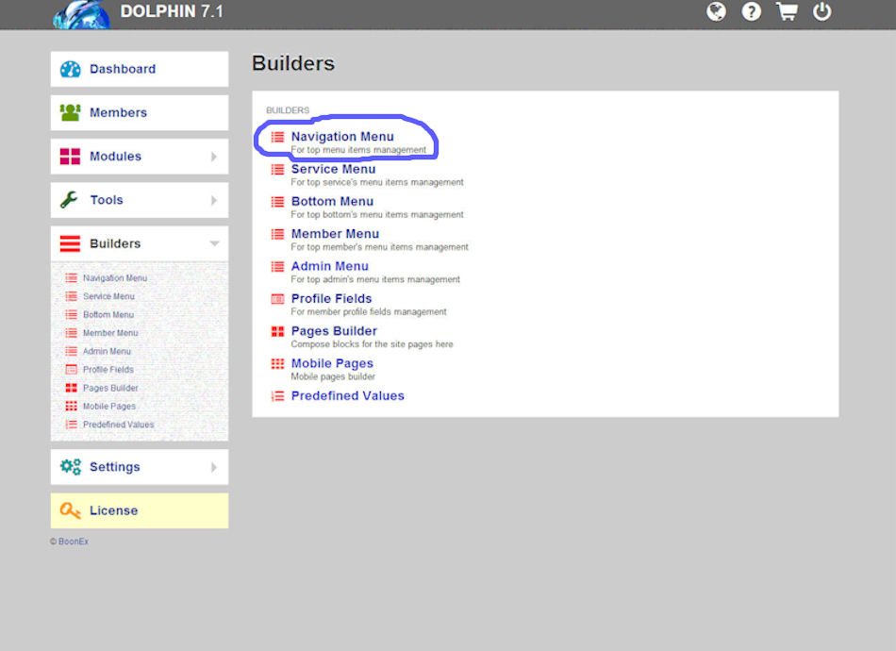Viewport: 896px width, 651px height.
Task: Click the Members people icon
Action: click(x=71, y=112)
